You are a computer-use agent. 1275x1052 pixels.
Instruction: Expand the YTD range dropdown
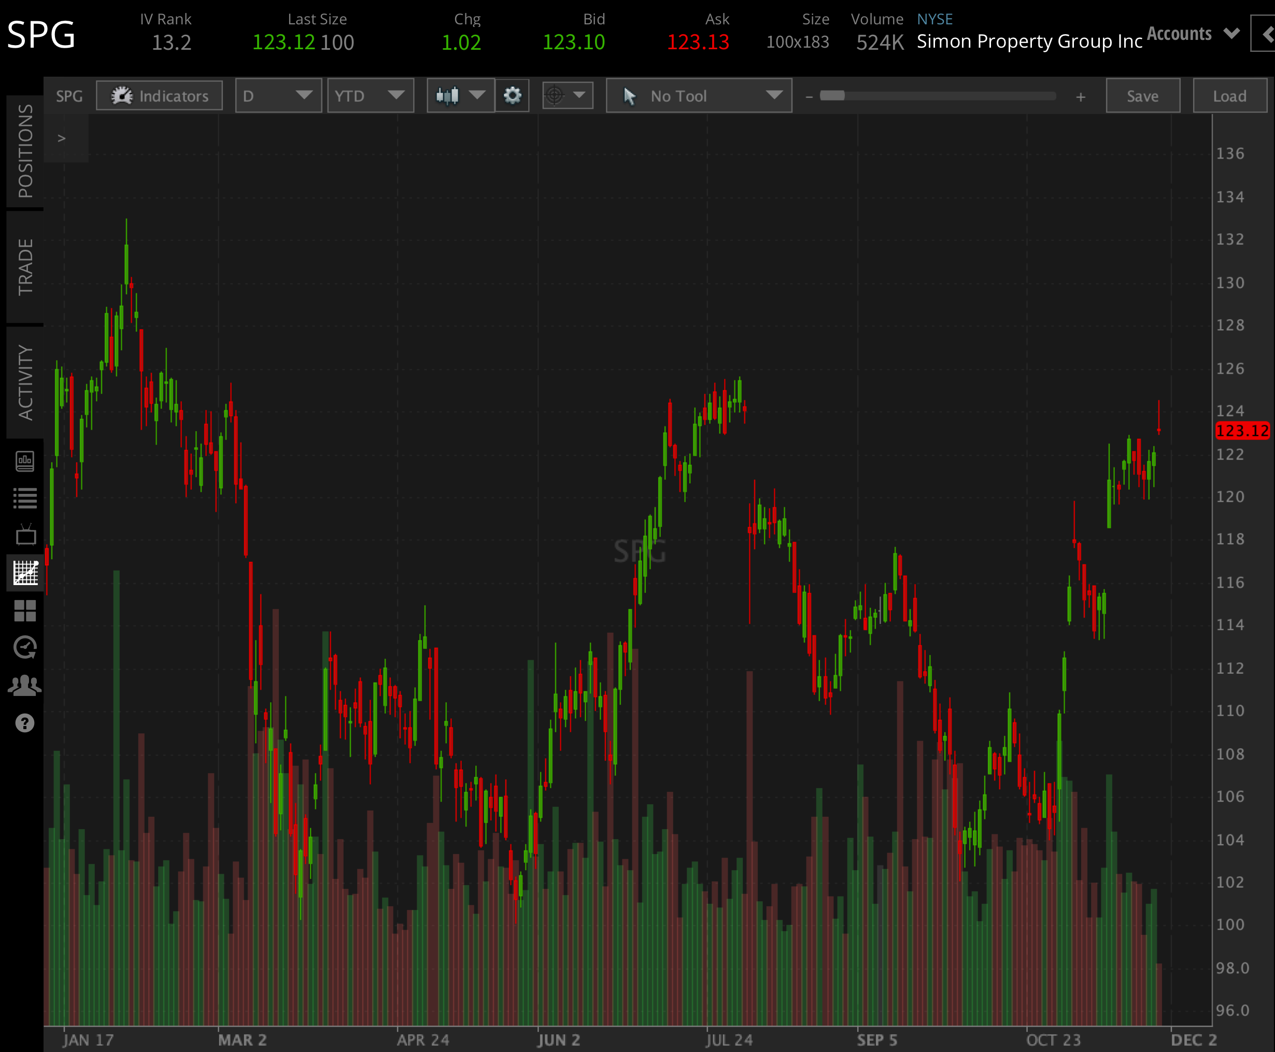[x=370, y=96]
